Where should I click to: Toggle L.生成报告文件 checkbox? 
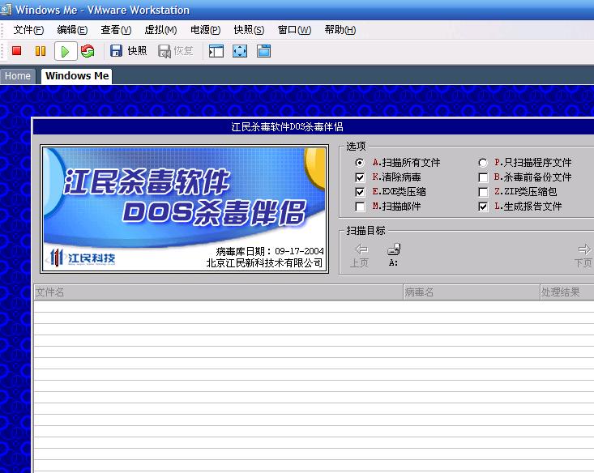483,207
